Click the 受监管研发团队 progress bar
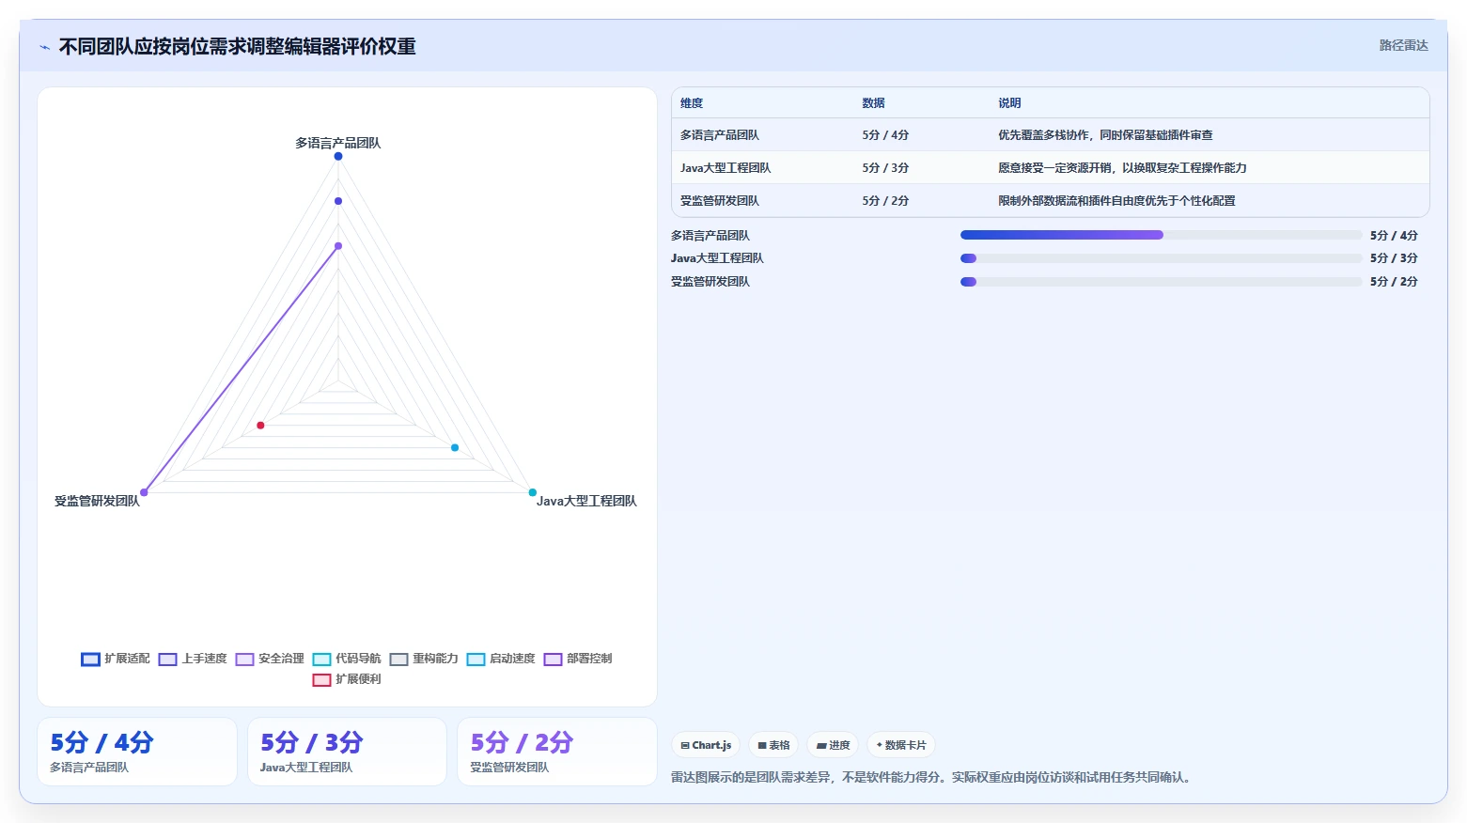Image resolution: width=1467 pixels, height=823 pixels. point(1161,282)
